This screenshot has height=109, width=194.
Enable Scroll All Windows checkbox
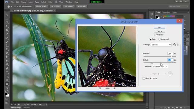pyautogui.click(x=15, y=6)
